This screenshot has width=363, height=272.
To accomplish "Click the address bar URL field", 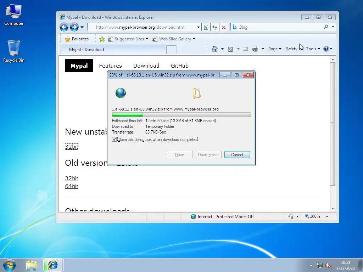I will [x=141, y=27].
